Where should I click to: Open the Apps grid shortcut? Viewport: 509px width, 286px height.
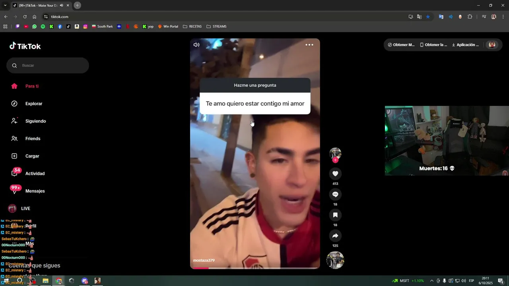coord(5,27)
